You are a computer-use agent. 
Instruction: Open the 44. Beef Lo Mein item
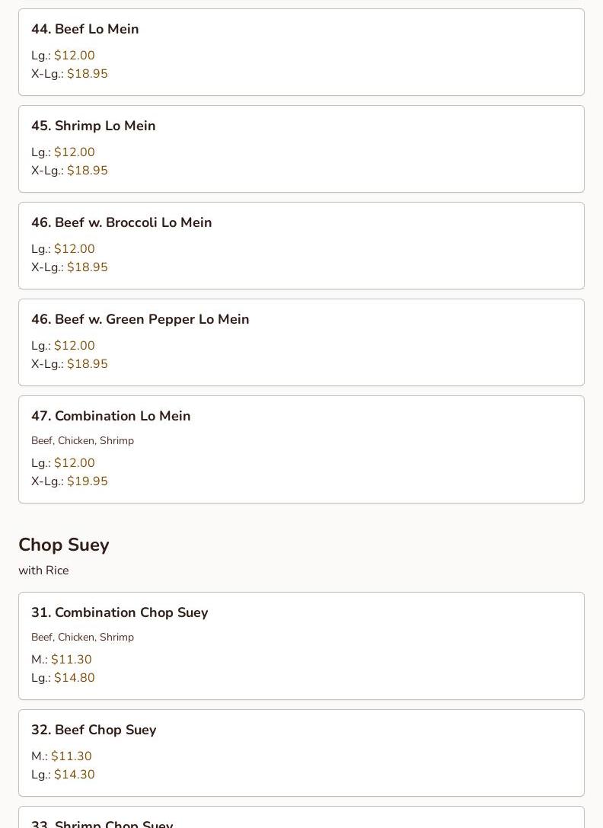[x=301, y=53]
